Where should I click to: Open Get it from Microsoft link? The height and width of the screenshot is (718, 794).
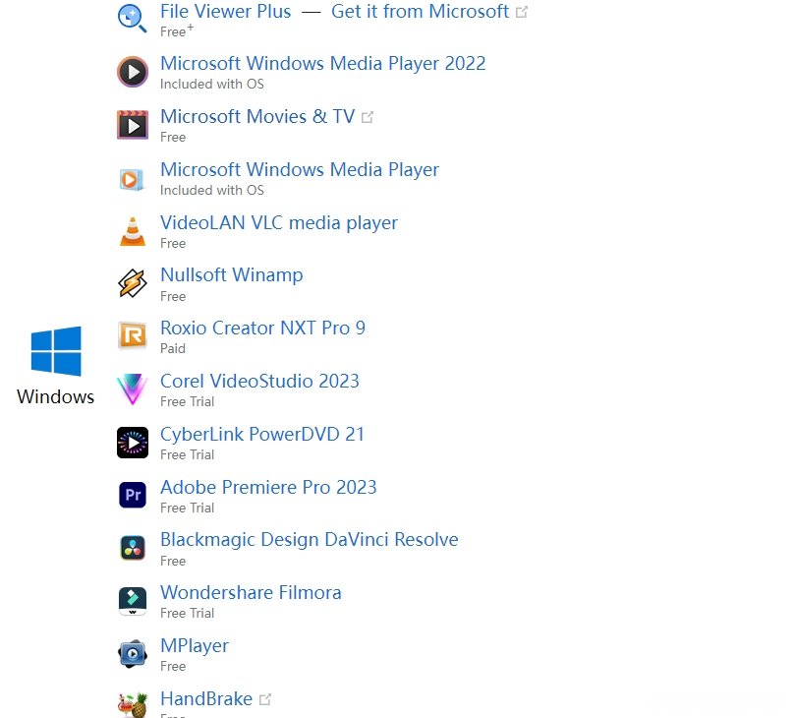(420, 11)
